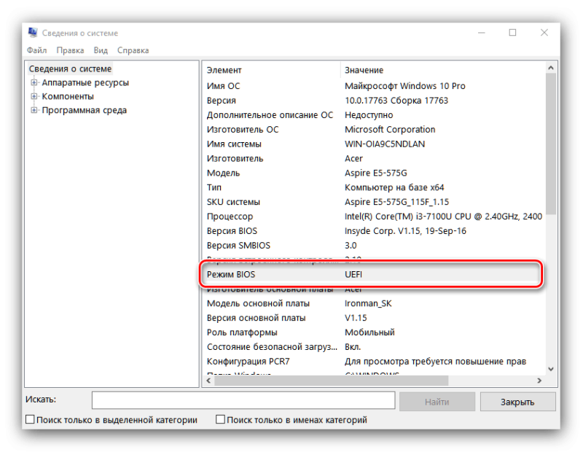This screenshot has width=583, height=452.
Task: Click the vertical scrollbar thumb
Action: (x=551, y=144)
